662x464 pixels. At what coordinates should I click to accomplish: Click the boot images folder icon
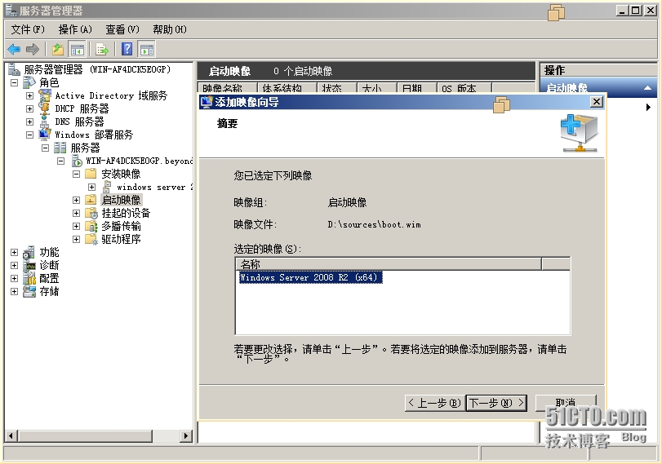(91, 200)
